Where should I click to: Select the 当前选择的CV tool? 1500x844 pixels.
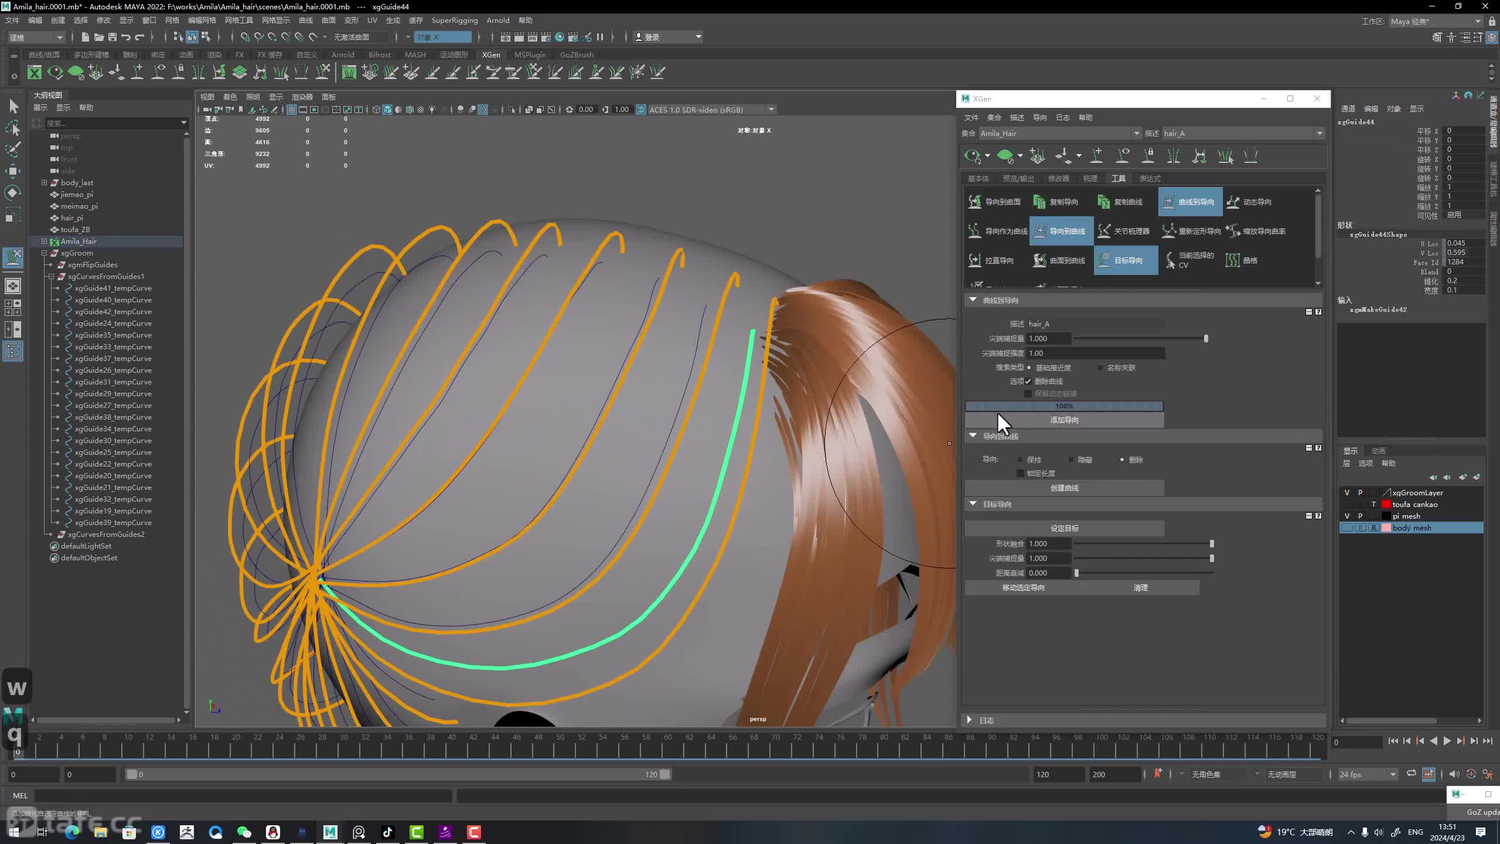tap(1190, 260)
